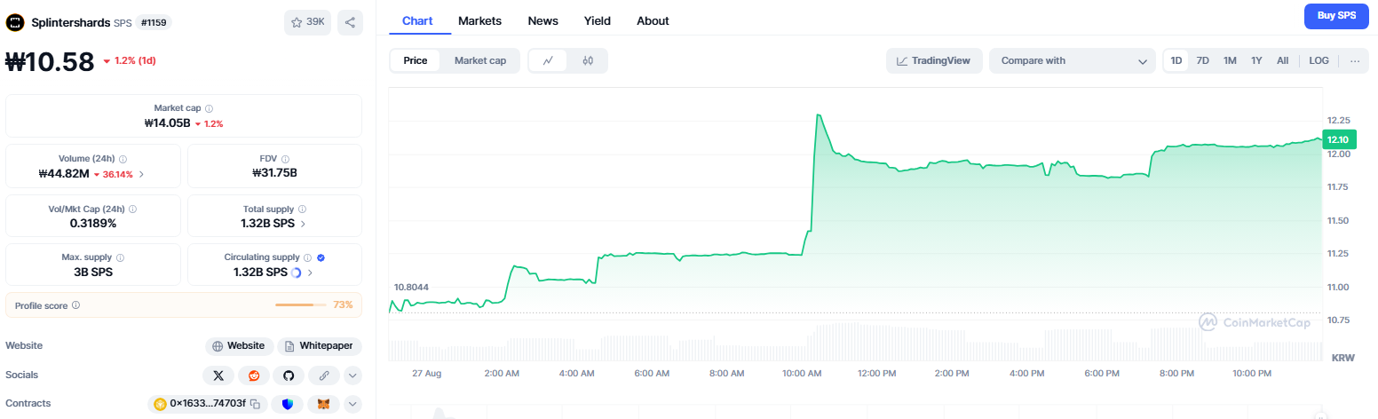Image resolution: width=1378 pixels, height=419 pixels.
Task: Open the Compare with dropdown
Action: (x=1073, y=60)
